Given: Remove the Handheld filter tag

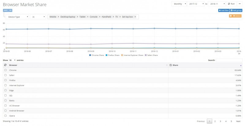Looking at the screenshot, I should coord(113,17).
